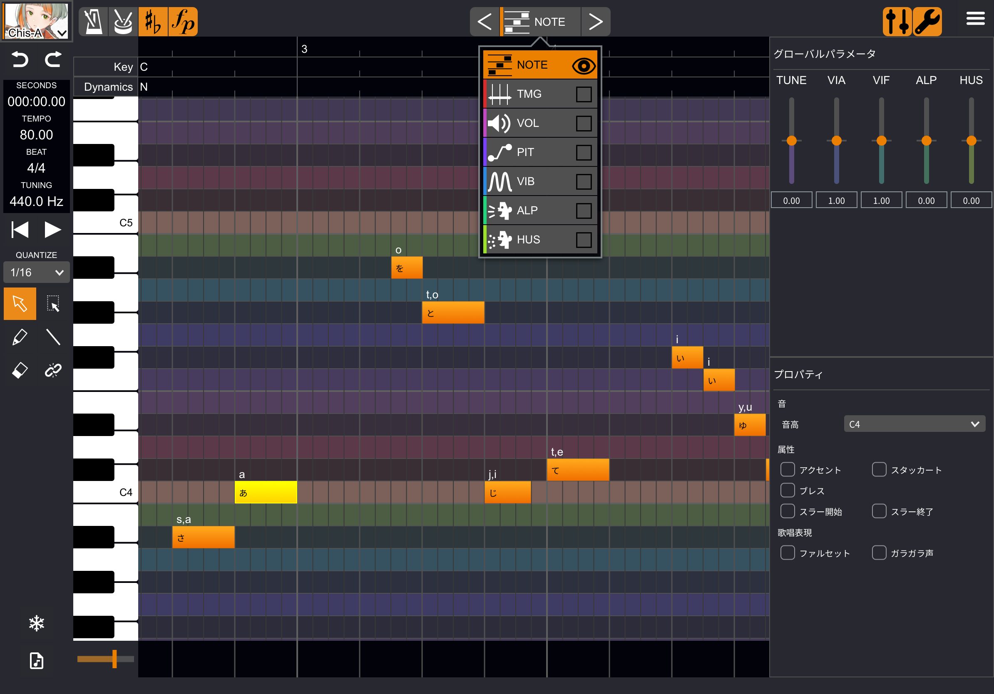The height and width of the screenshot is (694, 994).
Task: Click the さ note block
Action: pos(204,538)
